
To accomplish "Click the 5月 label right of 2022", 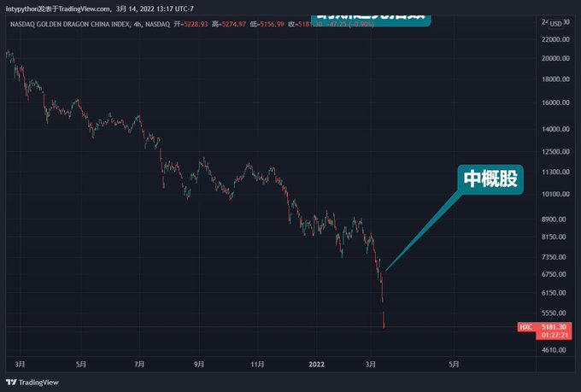I will 454,365.
